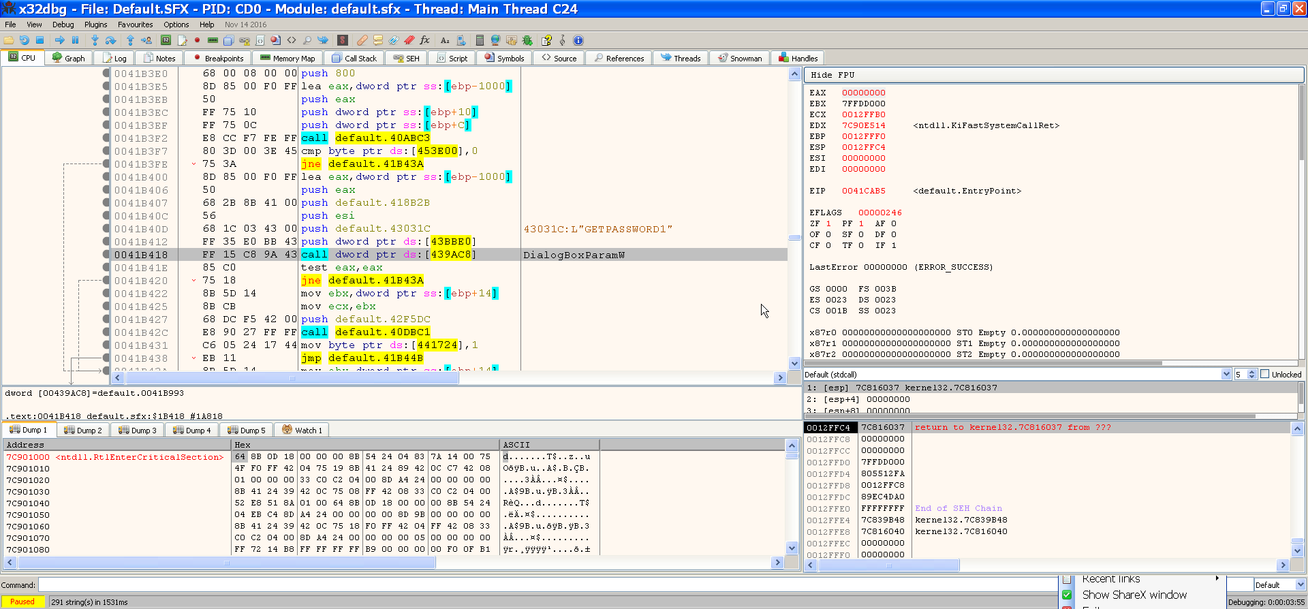Open Scylla plugin toolbar icon
The width and height of the screenshot is (1308, 609).
pyautogui.click(x=343, y=40)
